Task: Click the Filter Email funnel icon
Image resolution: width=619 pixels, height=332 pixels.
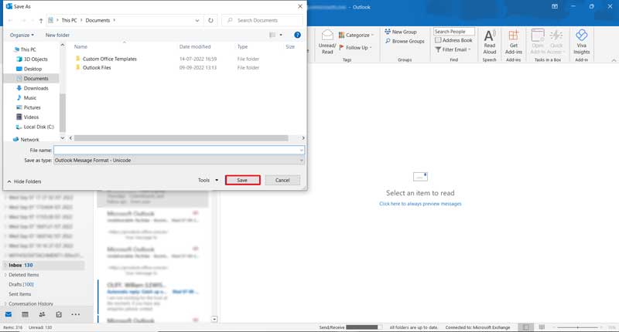Action: 438,49
